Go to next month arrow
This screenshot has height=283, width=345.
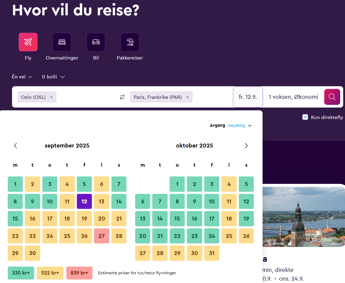tap(246, 146)
